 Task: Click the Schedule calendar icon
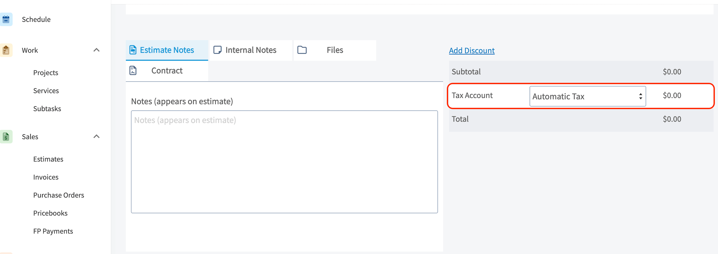[6, 19]
